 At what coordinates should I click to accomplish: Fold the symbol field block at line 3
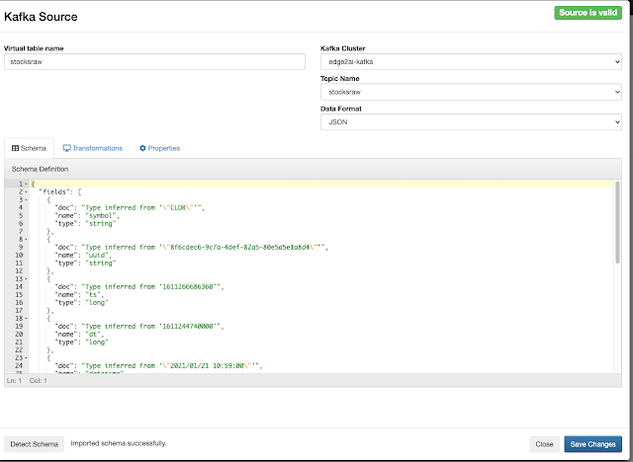[x=26, y=200]
